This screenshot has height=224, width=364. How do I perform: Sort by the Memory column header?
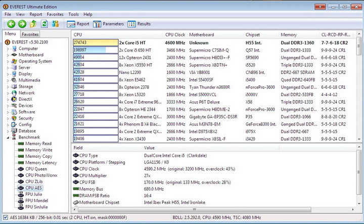[299, 34]
